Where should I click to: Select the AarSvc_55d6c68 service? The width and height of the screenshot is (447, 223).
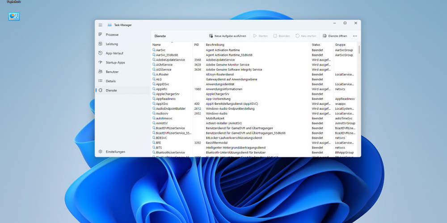point(254,55)
